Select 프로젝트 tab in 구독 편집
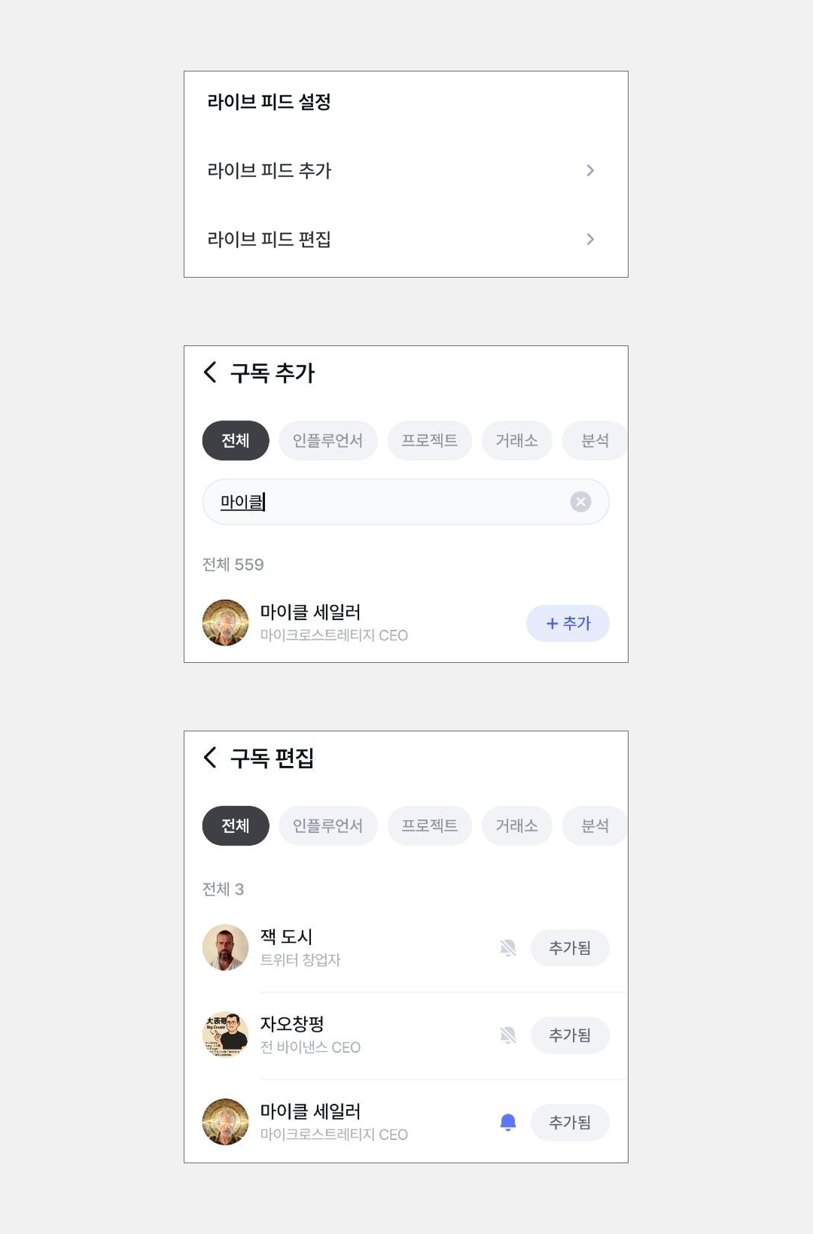The image size is (813, 1234). click(x=429, y=826)
